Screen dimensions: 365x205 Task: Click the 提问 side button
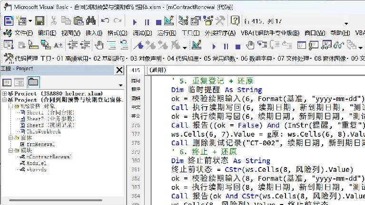click(136, 81)
